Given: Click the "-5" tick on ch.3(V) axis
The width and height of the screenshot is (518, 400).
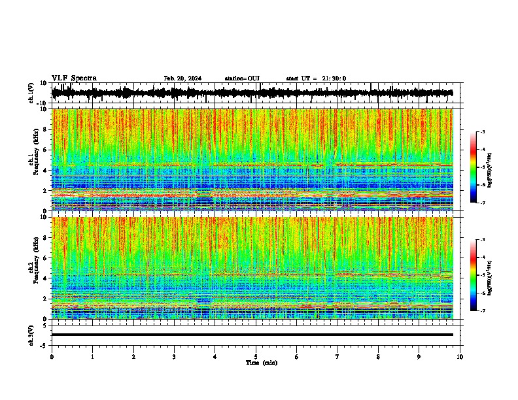Looking at the screenshot, I should click(x=44, y=346).
